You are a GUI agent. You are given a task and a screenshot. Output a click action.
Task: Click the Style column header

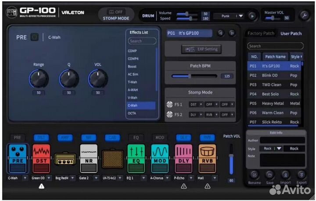[x=296, y=56]
